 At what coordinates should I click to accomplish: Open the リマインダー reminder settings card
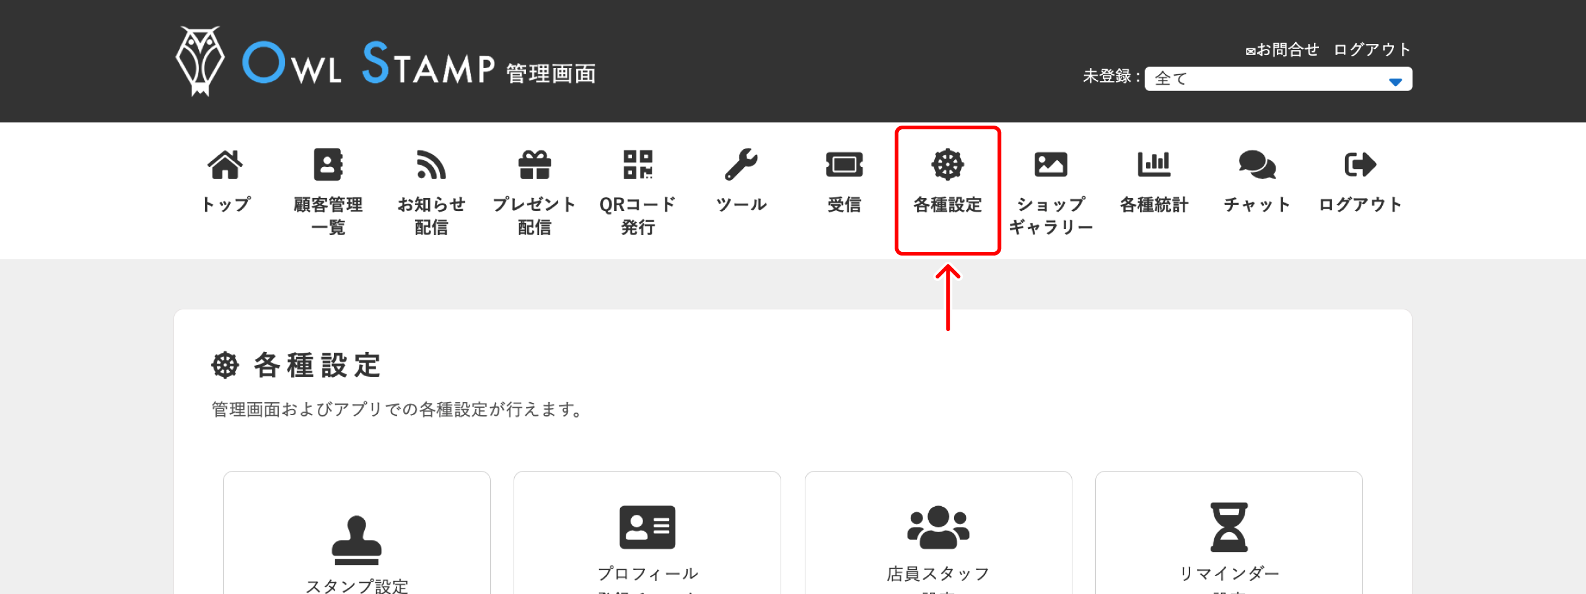[1228, 544]
